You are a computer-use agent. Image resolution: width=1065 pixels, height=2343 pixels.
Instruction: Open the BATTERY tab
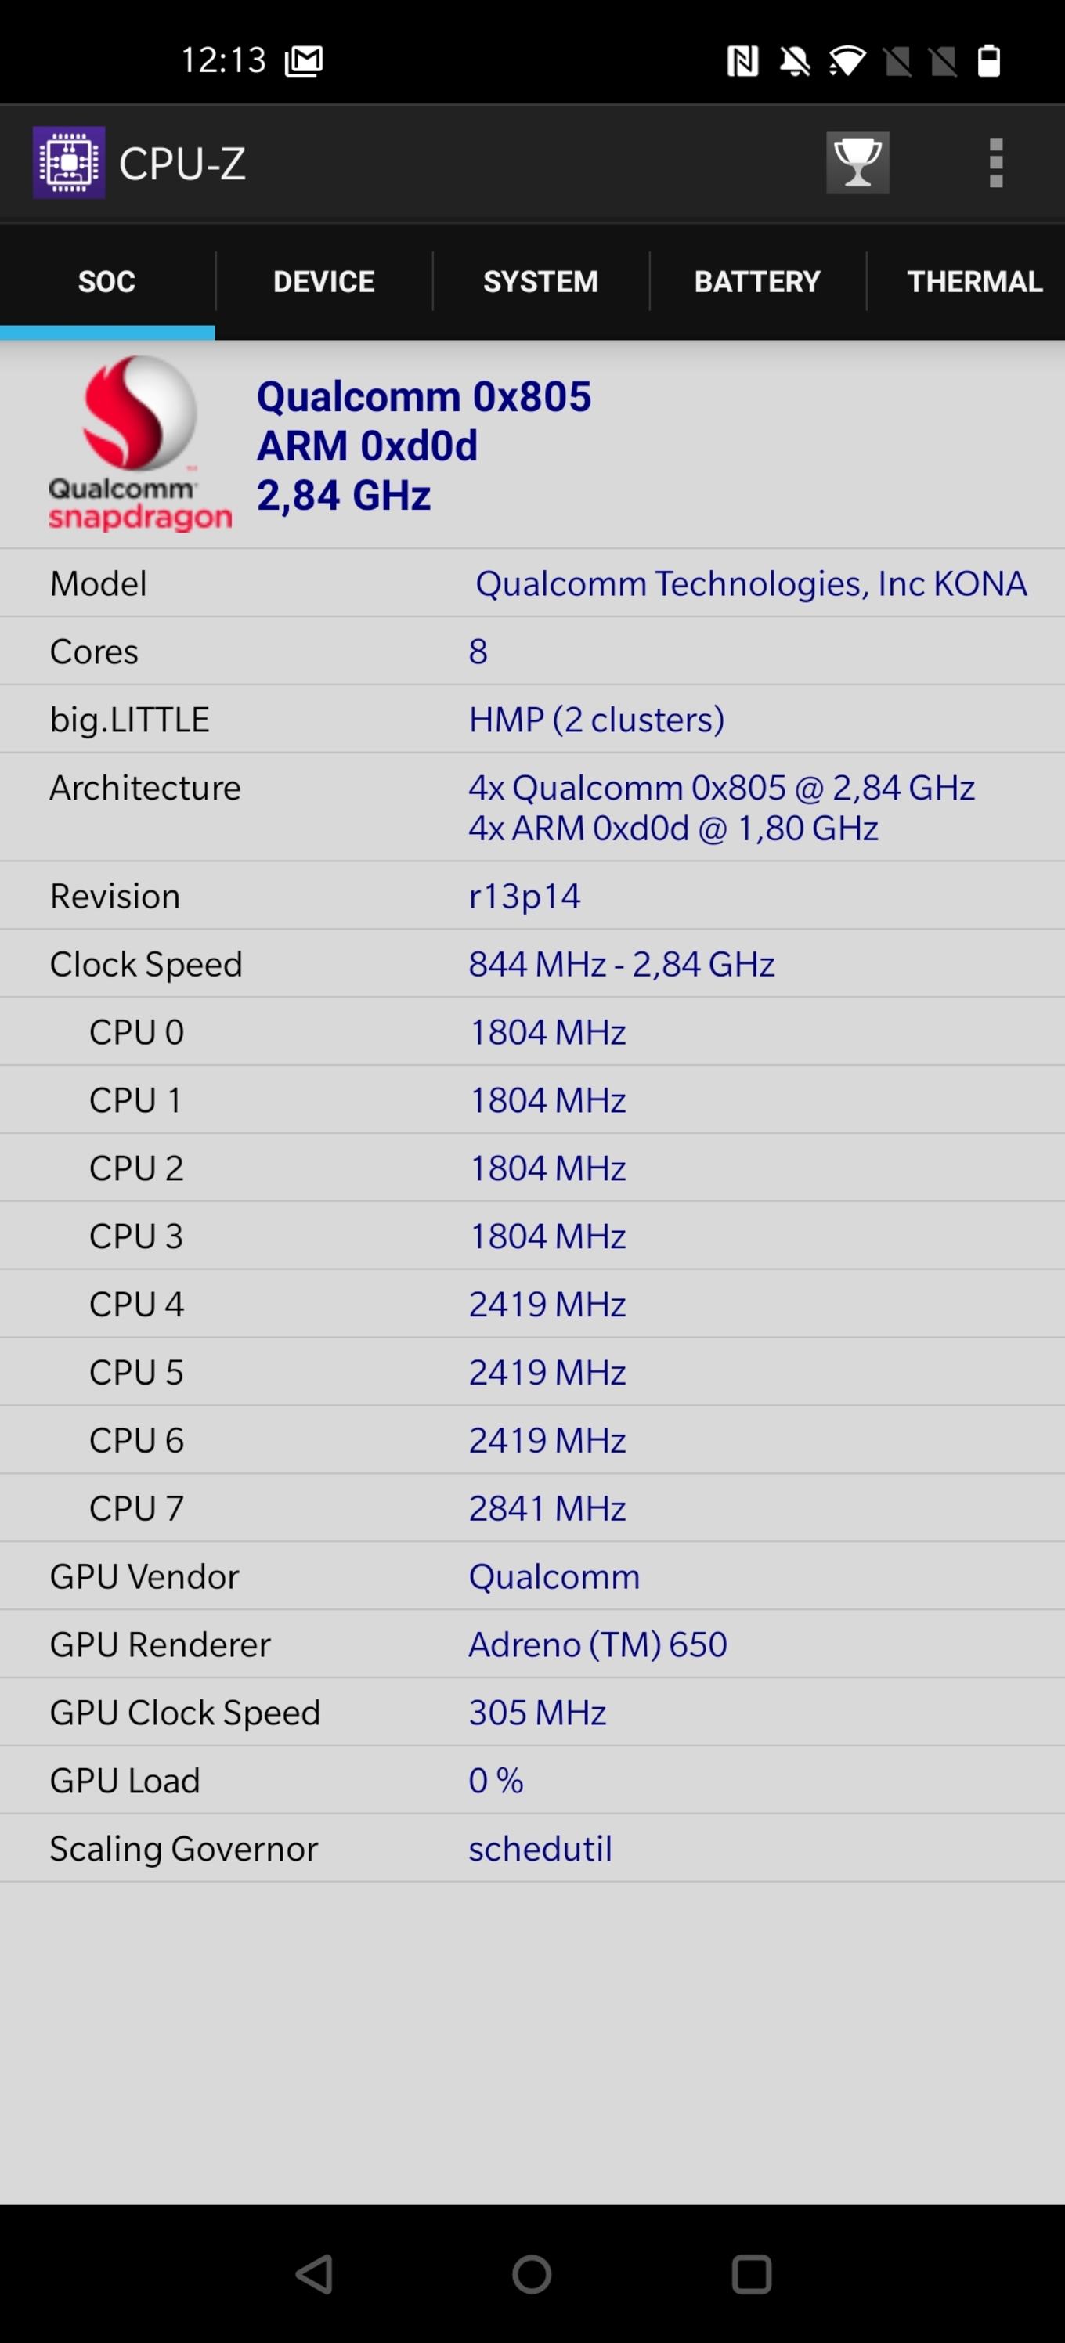tap(756, 282)
